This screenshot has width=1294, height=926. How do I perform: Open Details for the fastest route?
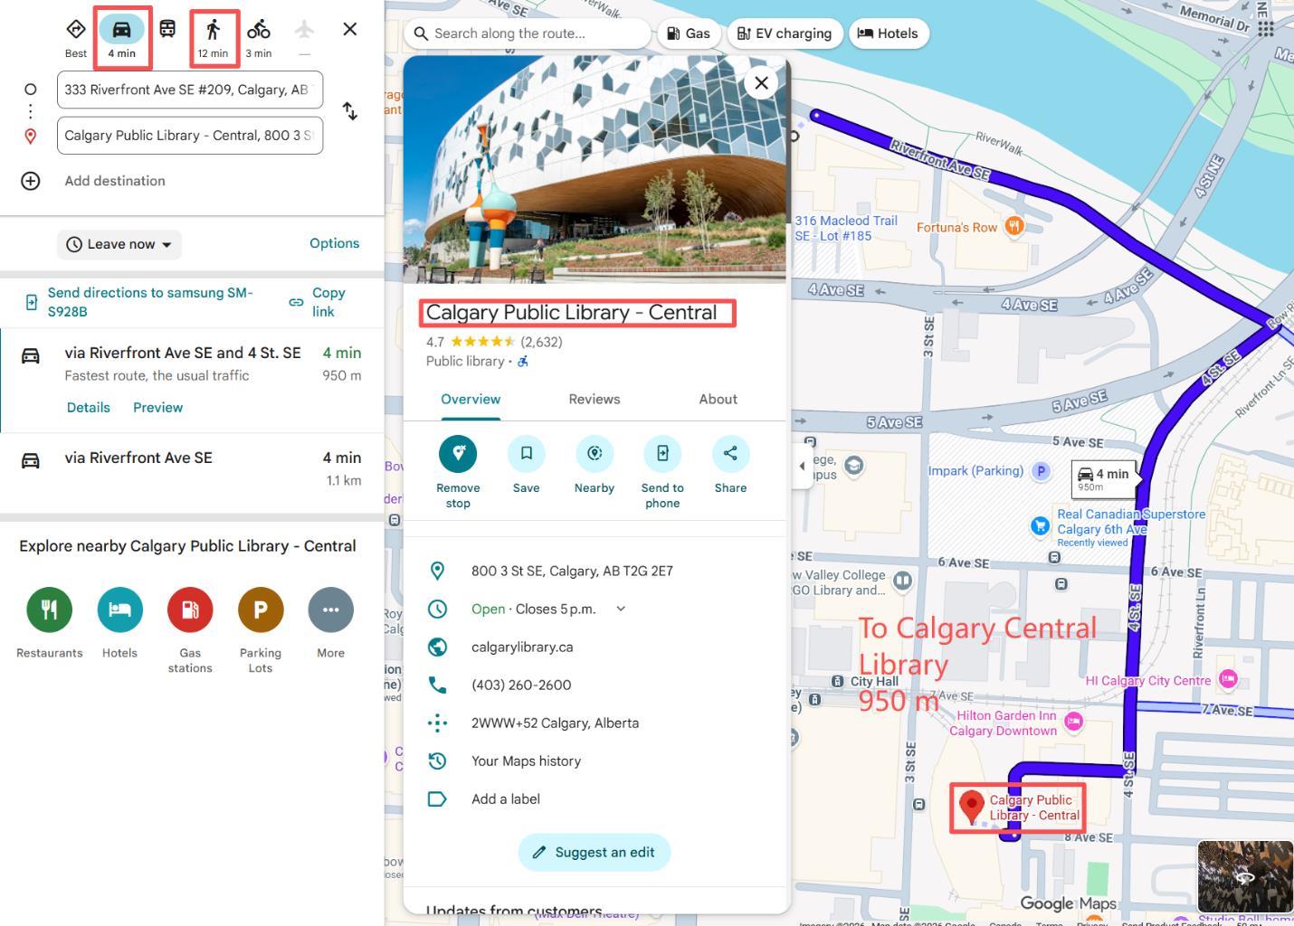click(x=89, y=407)
